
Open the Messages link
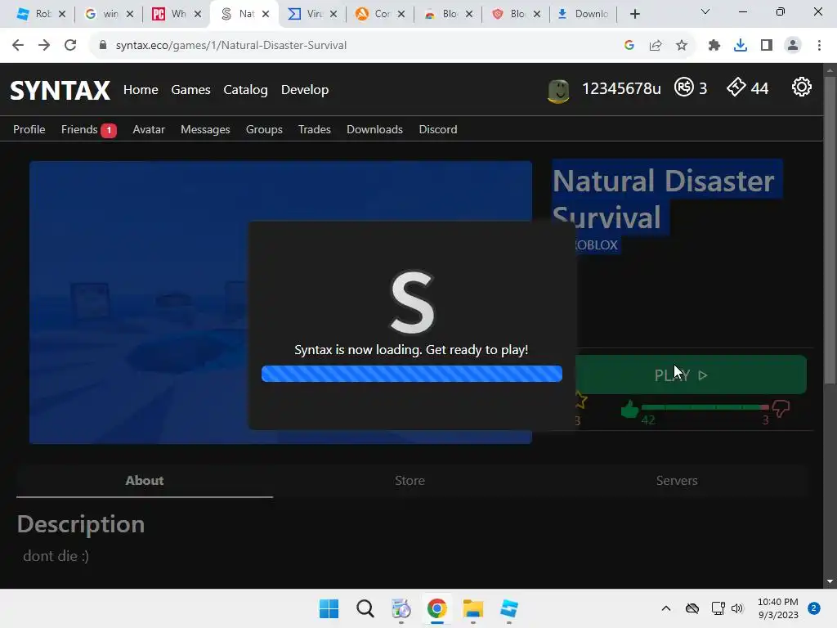[205, 130]
